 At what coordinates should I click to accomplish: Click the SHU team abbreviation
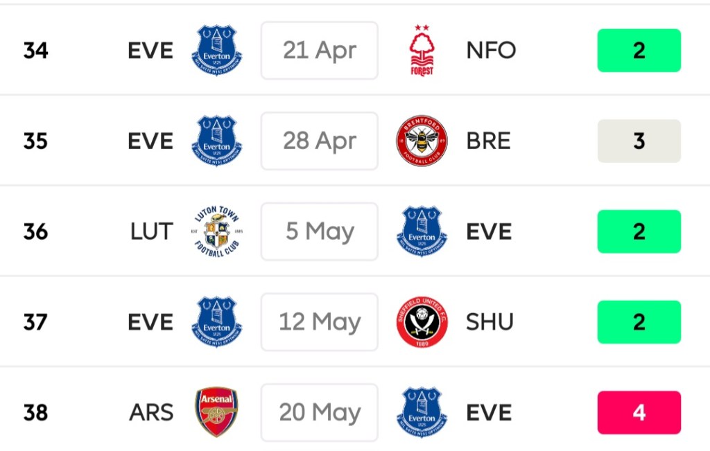(490, 322)
